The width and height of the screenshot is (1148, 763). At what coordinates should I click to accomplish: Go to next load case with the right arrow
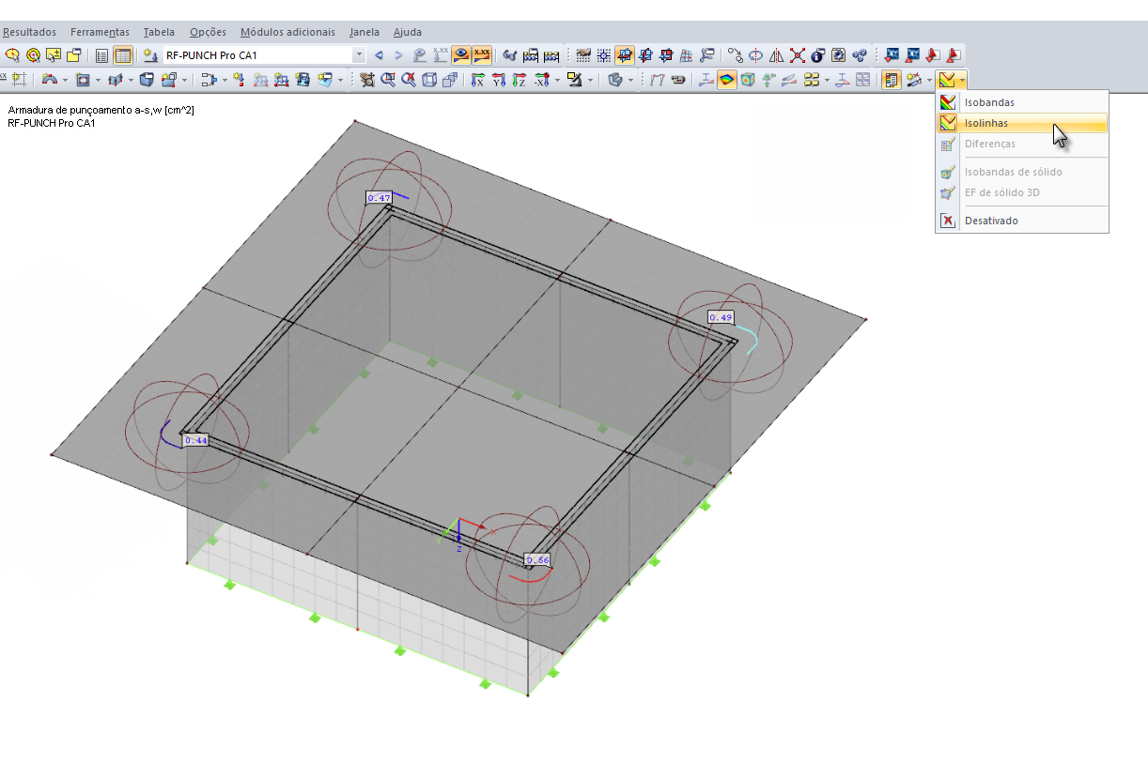coord(398,55)
